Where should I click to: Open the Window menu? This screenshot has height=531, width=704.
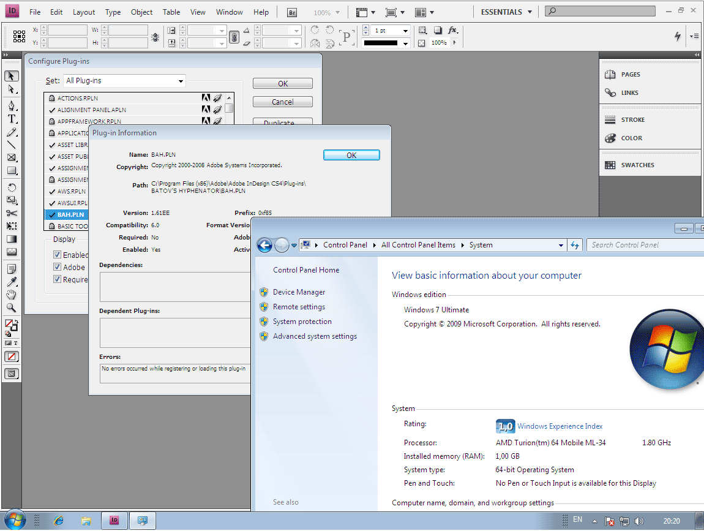click(x=230, y=12)
